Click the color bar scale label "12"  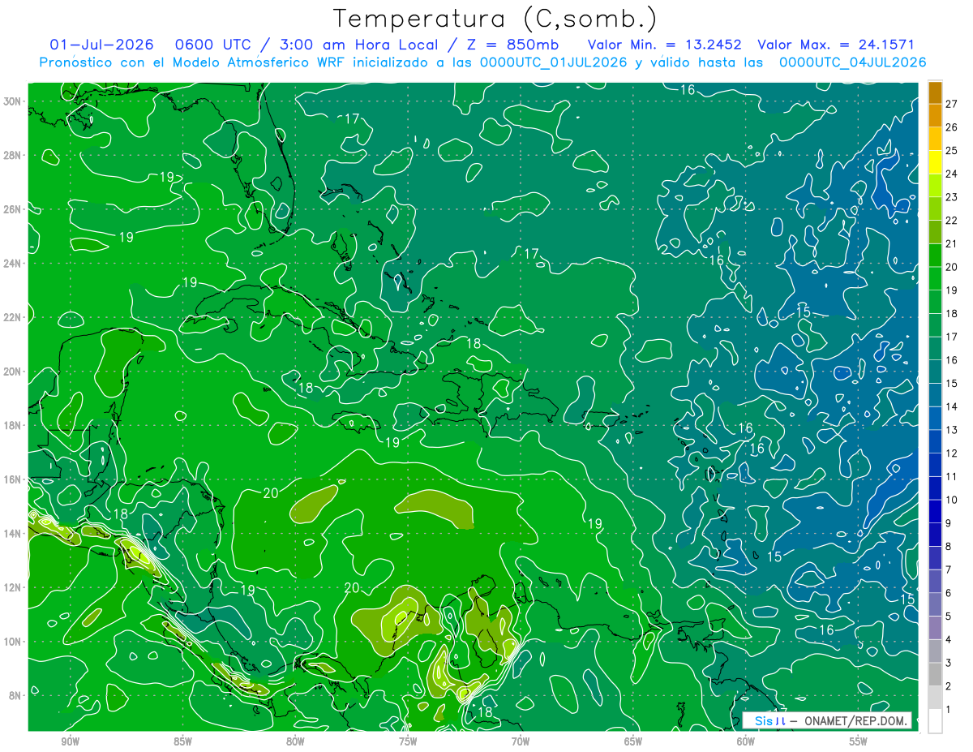tap(951, 453)
